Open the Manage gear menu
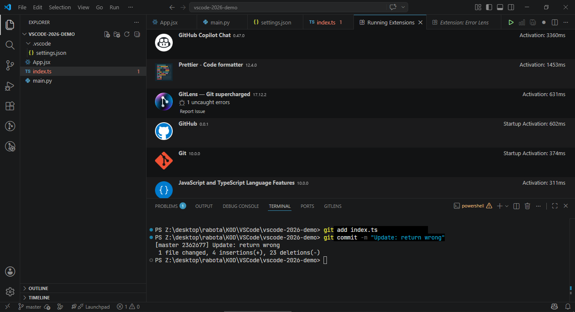 10,292
